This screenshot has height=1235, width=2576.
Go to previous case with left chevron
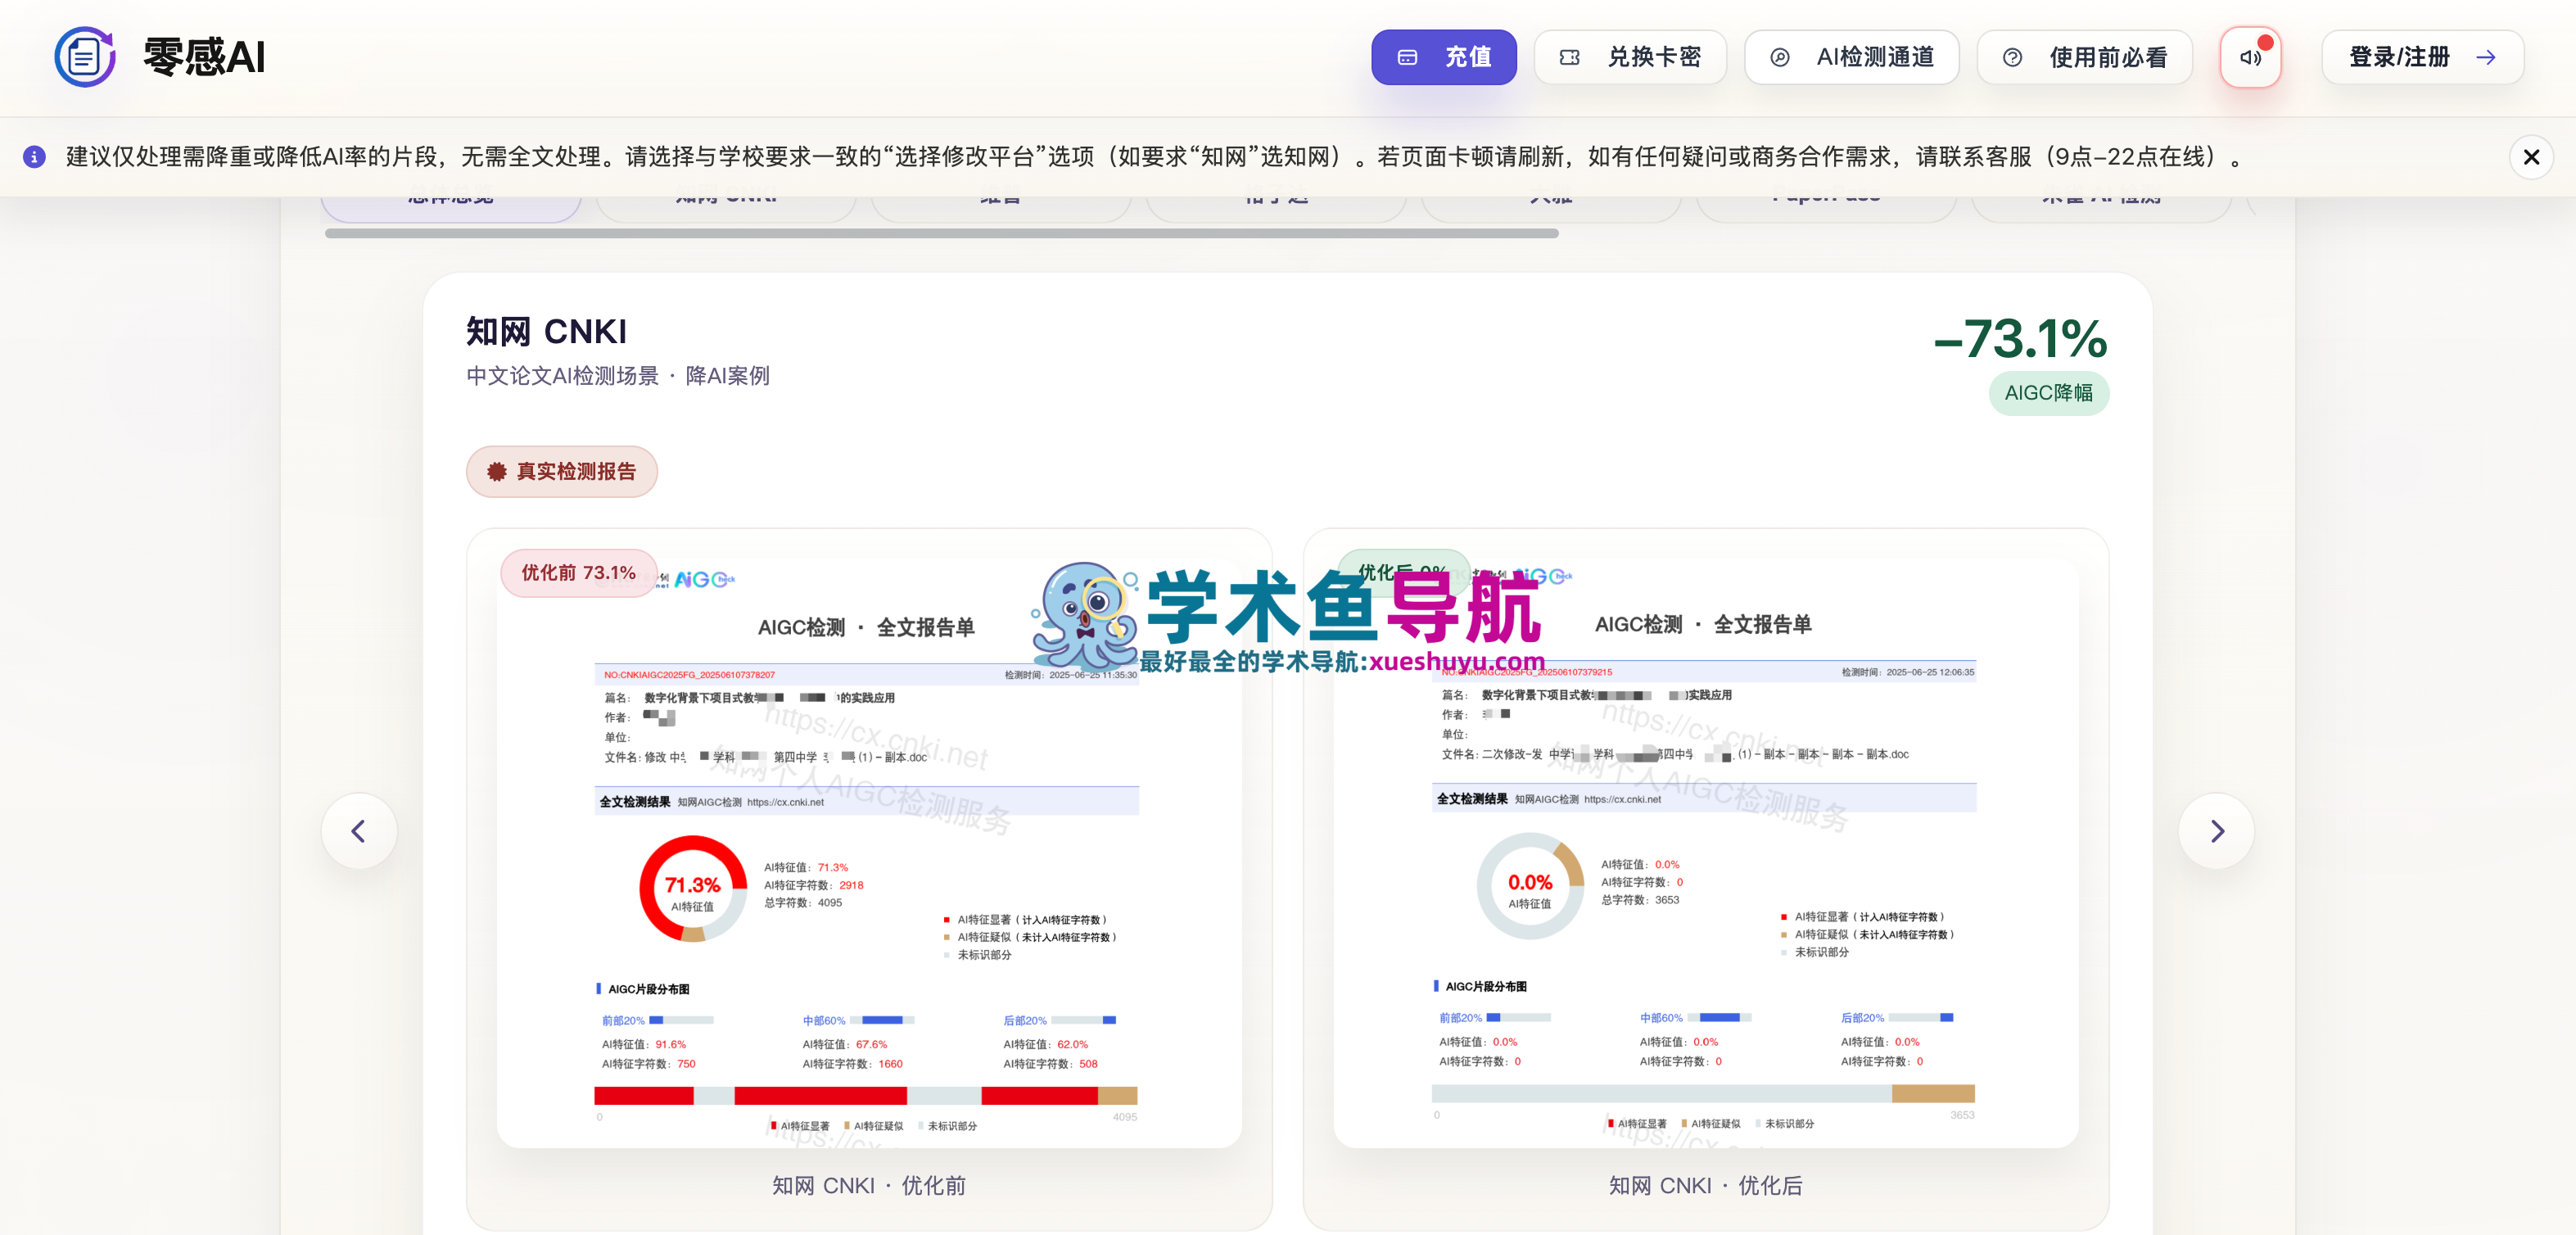(359, 831)
